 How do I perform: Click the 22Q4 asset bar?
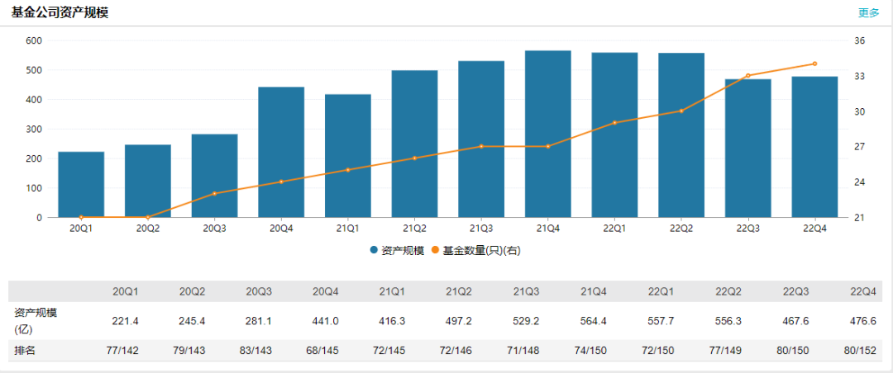[x=814, y=147]
